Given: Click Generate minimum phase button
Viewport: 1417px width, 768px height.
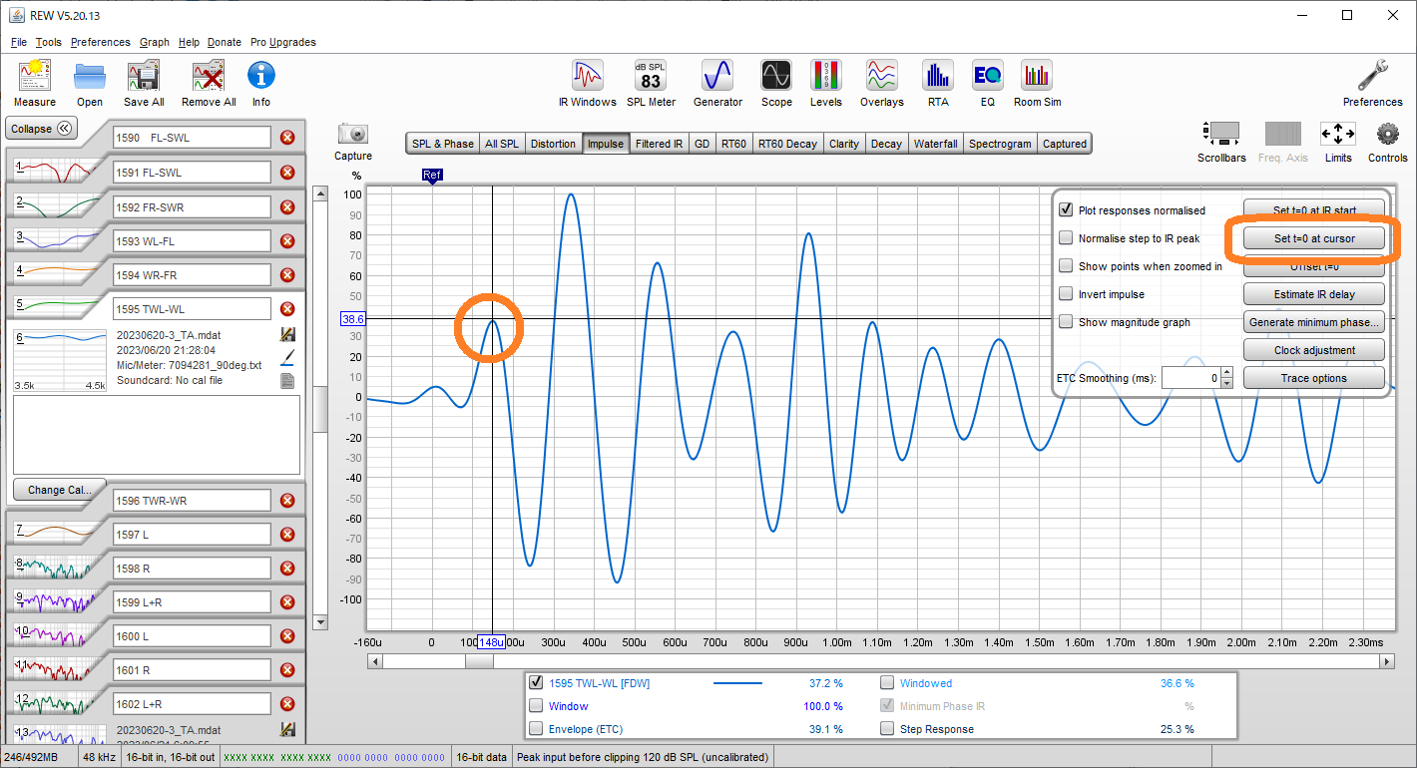Looking at the screenshot, I should [x=1314, y=322].
